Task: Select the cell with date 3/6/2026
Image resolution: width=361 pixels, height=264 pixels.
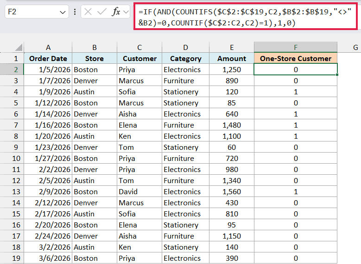Action: pyautogui.click(x=48, y=258)
